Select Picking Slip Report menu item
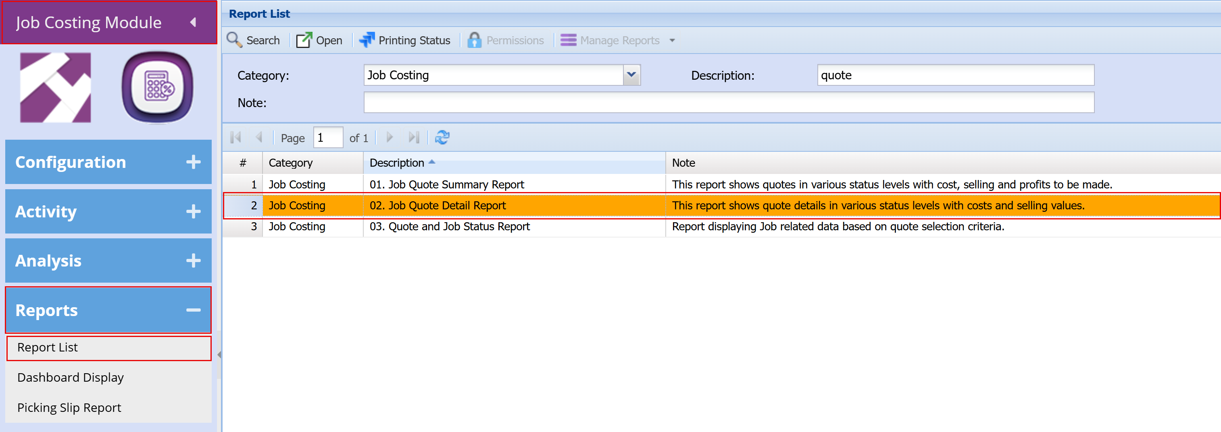1221x432 pixels. pos(69,407)
